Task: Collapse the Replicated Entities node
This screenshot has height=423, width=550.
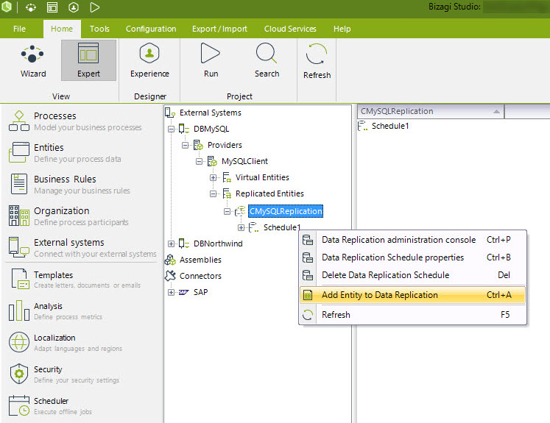Action: pyautogui.click(x=213, y=193)
